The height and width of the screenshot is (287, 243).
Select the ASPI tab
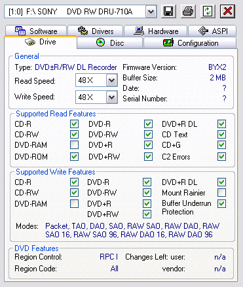click(212, 31)
